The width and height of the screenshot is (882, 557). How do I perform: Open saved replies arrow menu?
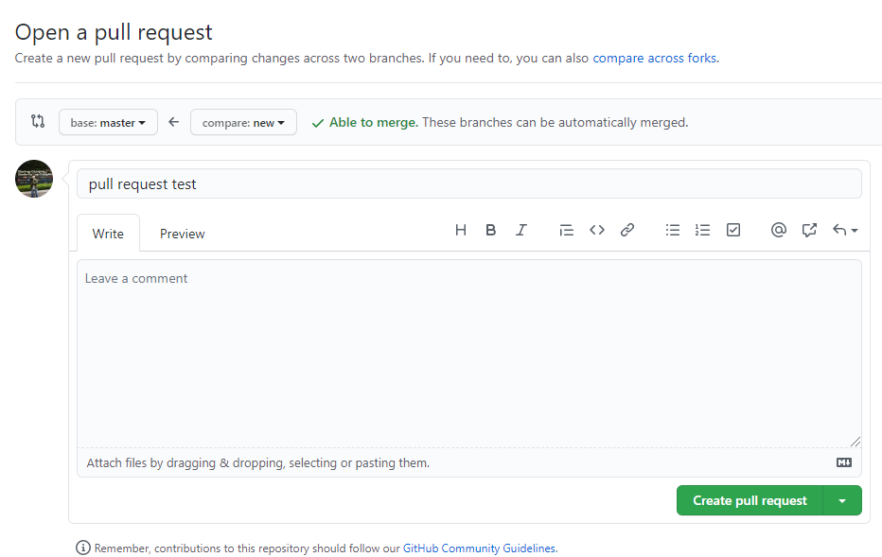point(845,230)
